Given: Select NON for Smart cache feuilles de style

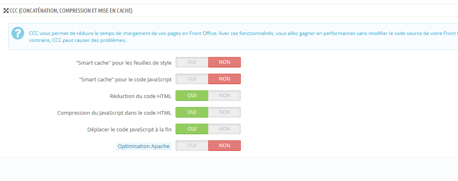Looking at the screenshot, I should [x=225, y=62].
